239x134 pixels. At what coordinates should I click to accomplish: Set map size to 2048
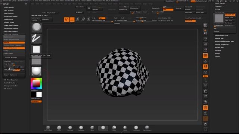(x=16, y=67)
